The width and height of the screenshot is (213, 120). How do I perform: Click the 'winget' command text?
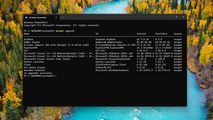[60, 31]
